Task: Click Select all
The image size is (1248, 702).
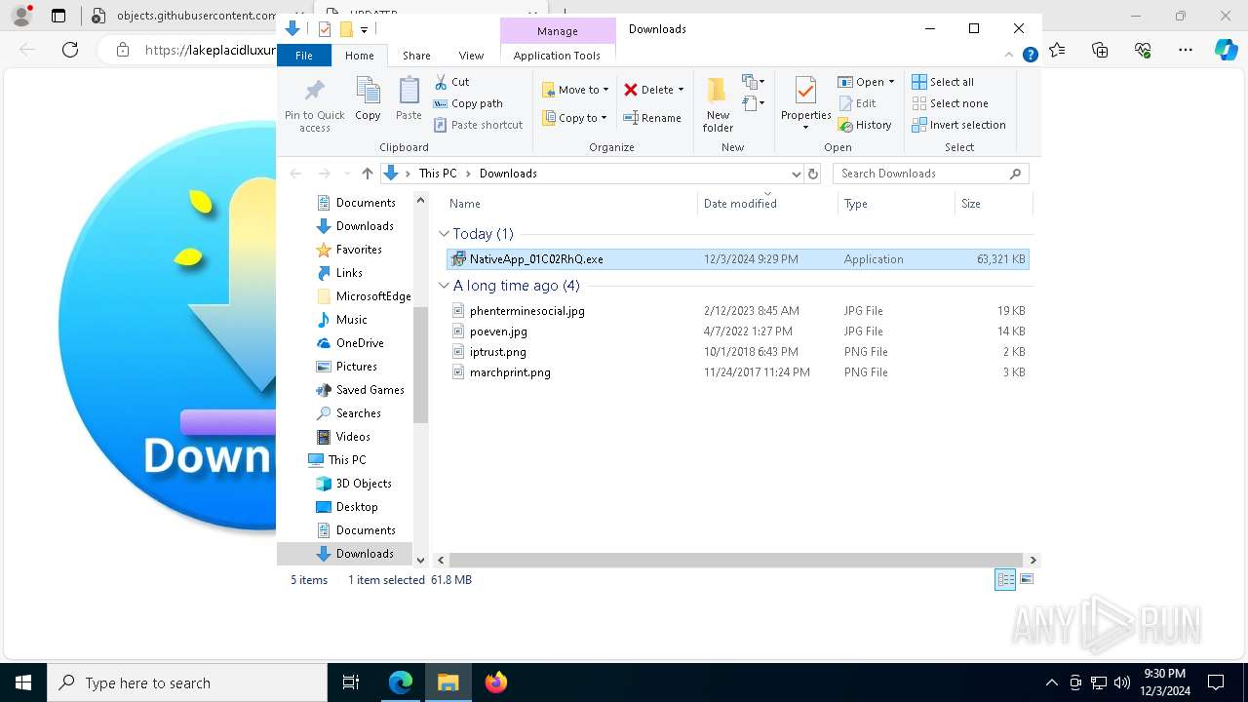Action: (x=943, y=82)
